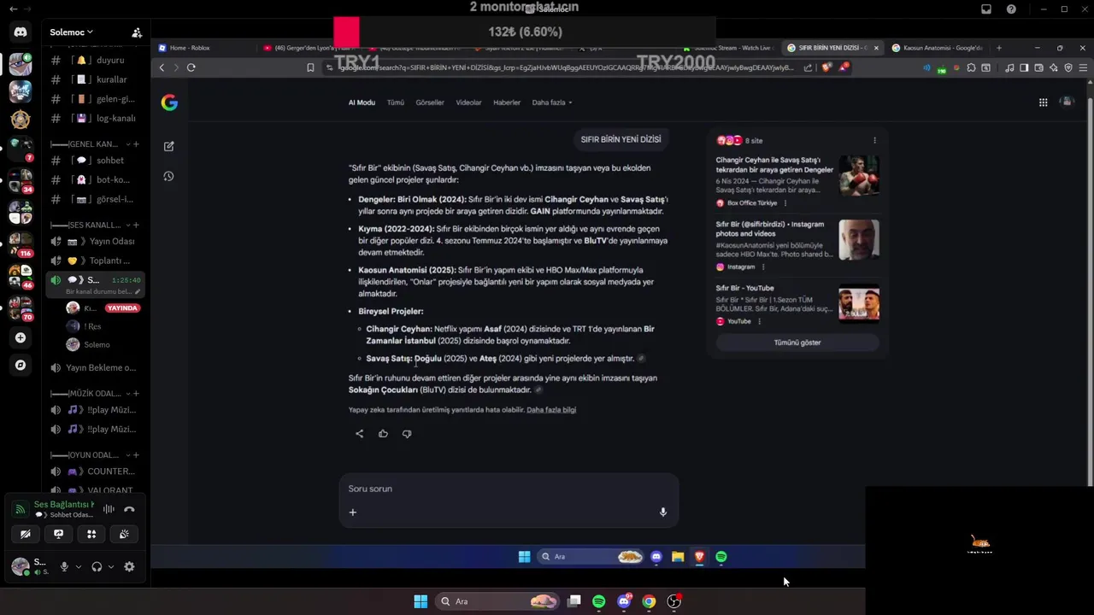1094x615 pixels.
Task: Open the Discord activities launcher button
Action: point(91,534)
